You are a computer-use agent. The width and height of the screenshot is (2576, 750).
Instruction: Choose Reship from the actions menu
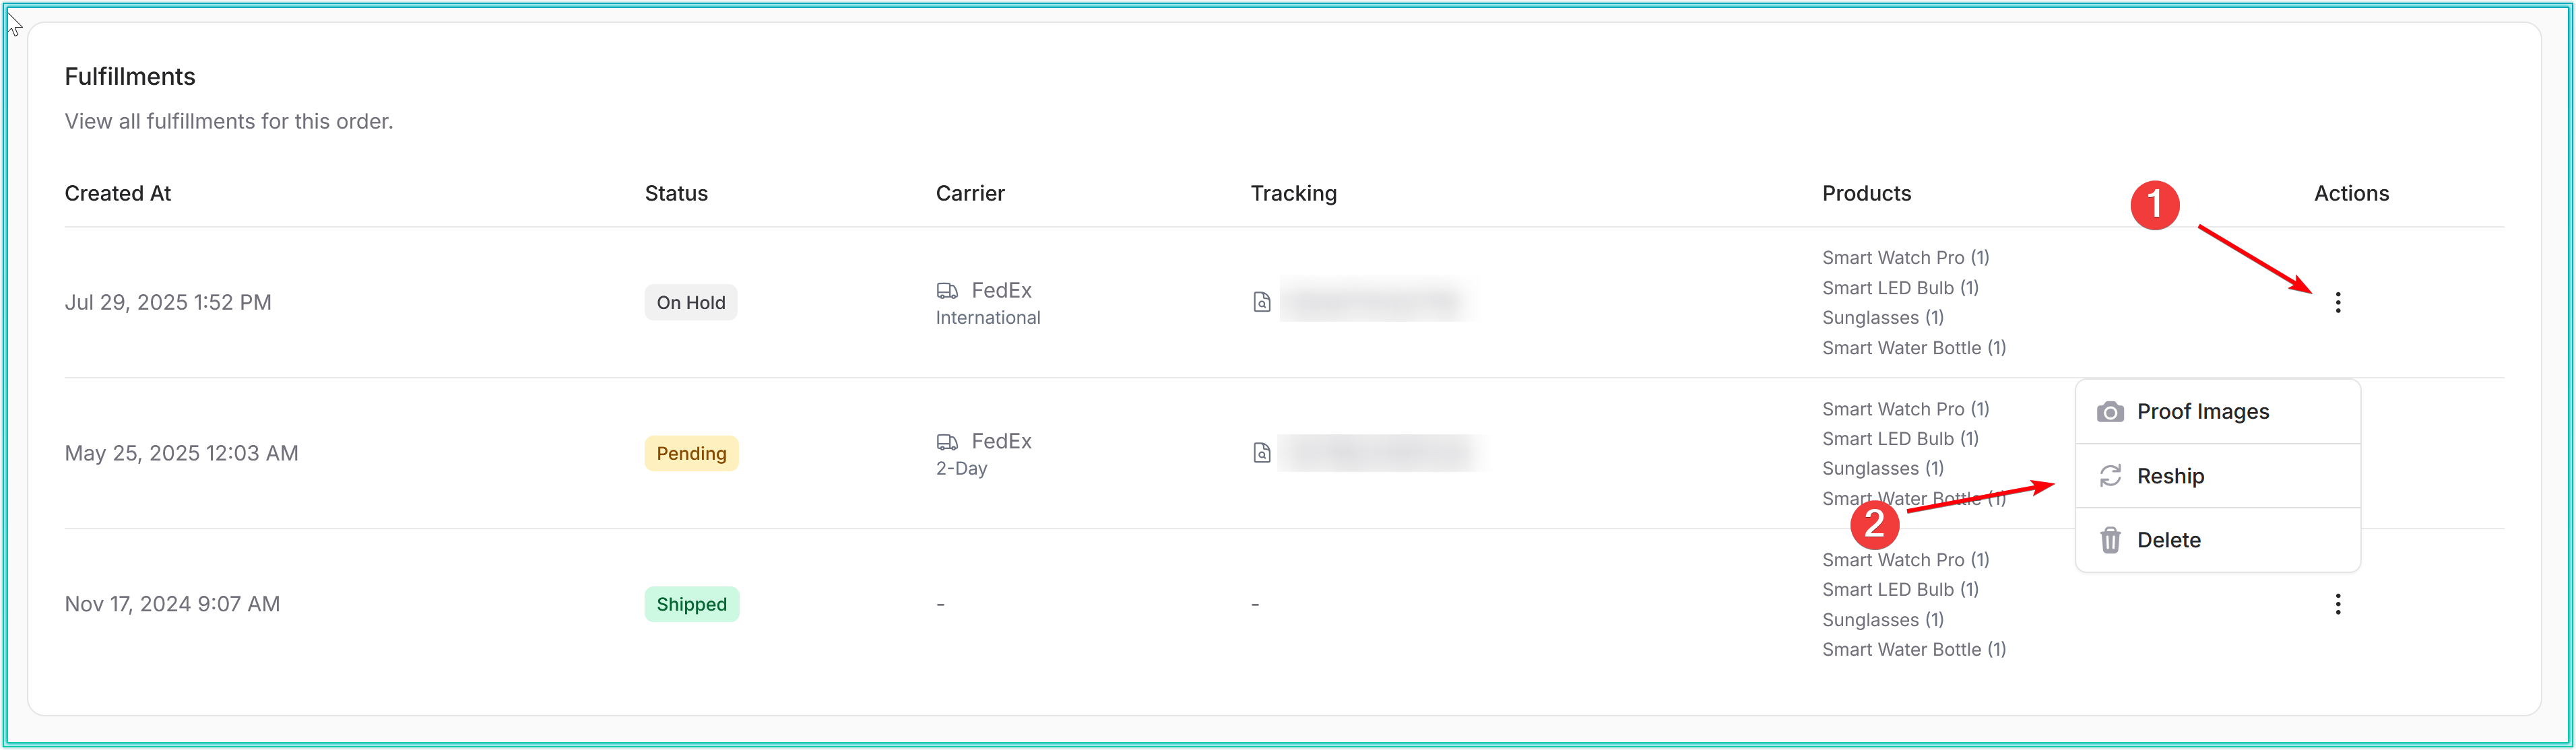[2170, 476]
